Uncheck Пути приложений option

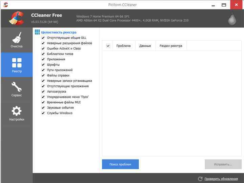[x=43, y=70]
